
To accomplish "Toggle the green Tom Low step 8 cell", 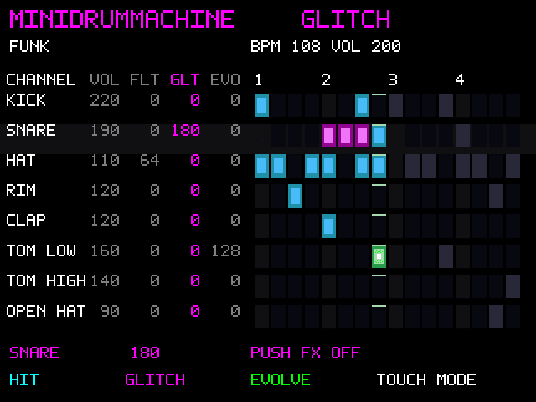I will click(379, 256).
